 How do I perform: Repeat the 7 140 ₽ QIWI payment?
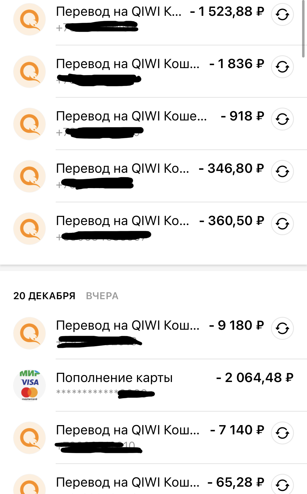[282, 433]
